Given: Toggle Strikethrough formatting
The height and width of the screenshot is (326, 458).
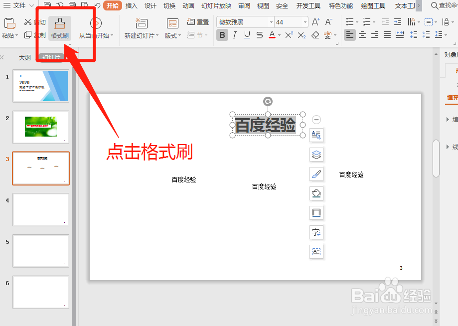Looking at the screenshot, I should (x=259, y=35).
